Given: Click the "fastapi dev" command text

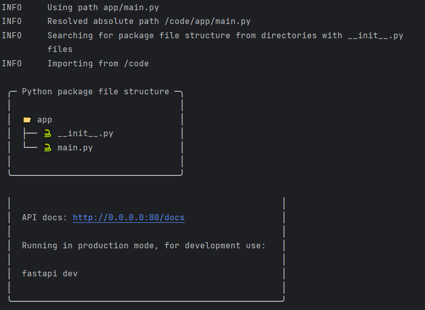Looking at the screenshot, I should click(x=49, y=274).
